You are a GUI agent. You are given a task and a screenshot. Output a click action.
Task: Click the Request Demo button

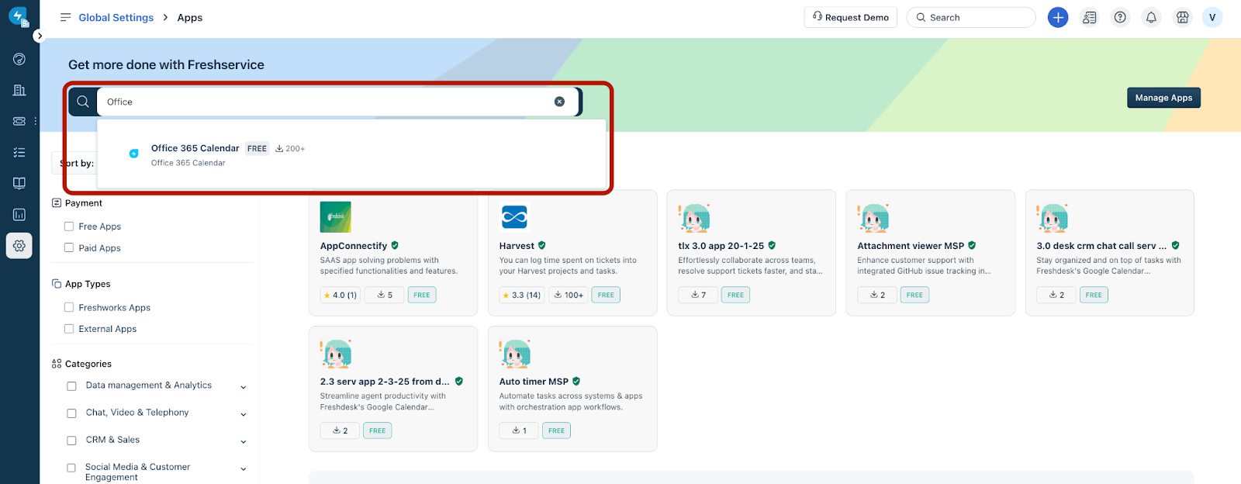coord(851,17)
